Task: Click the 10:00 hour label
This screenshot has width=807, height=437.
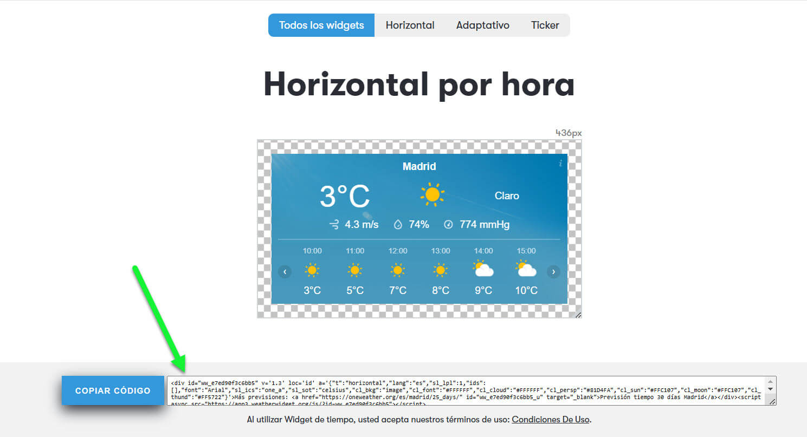Action: pyautogui.click(x=312, y=251)
